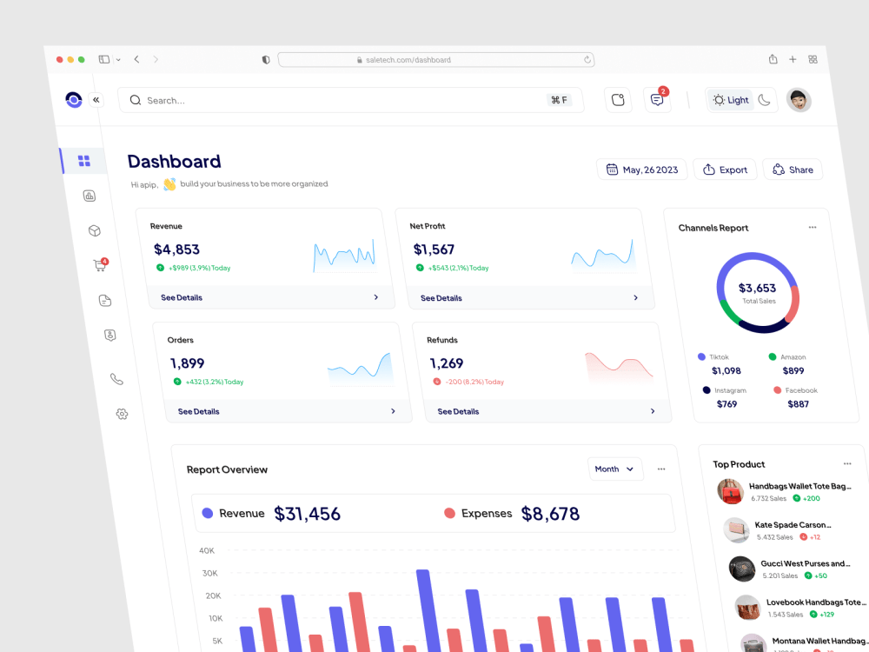Open Gucci West Purses product thumbnail
This screenshot has height=652, width=869.
[x=742, y=569]
